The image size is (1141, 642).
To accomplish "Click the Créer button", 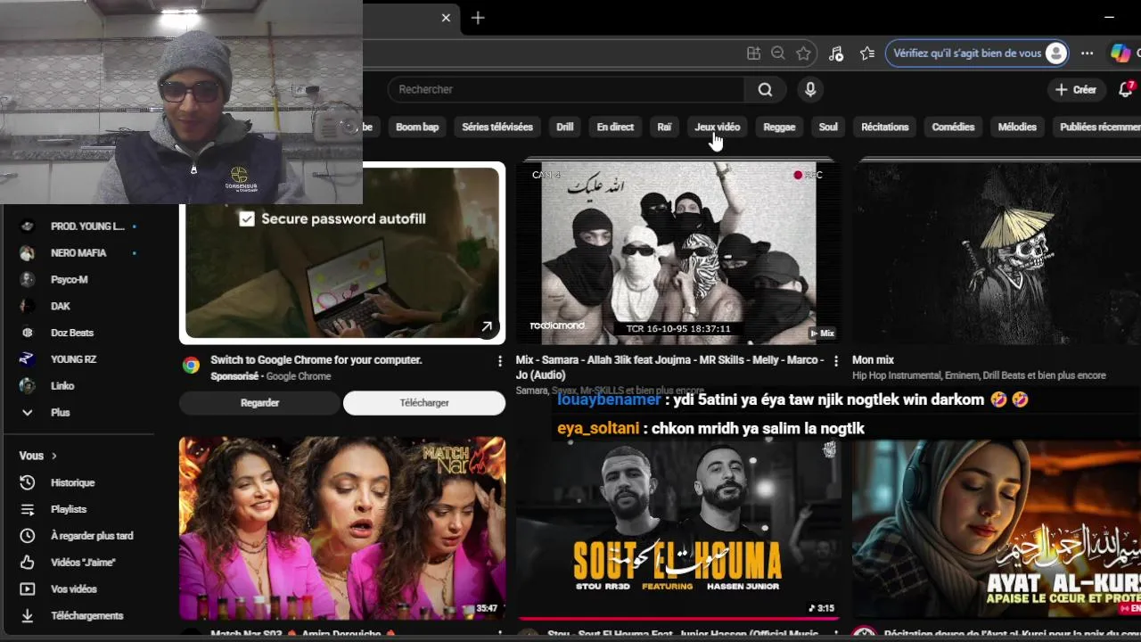I will [x=1076, y=89].
